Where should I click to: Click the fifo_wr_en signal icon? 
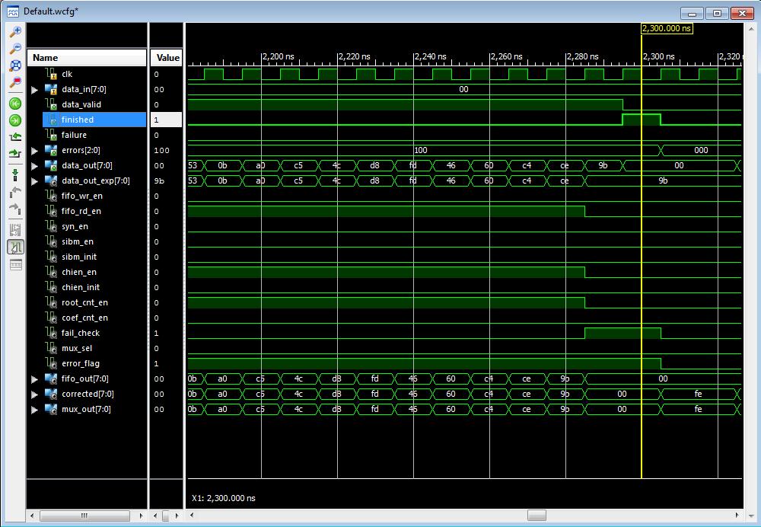coord(52,196)
